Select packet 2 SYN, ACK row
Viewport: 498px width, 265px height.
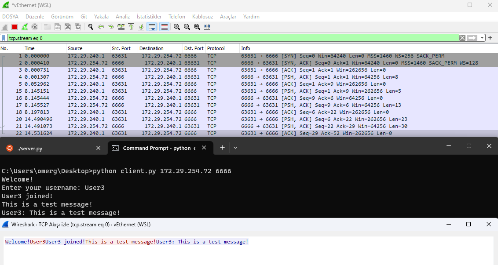tap(249, 63)
